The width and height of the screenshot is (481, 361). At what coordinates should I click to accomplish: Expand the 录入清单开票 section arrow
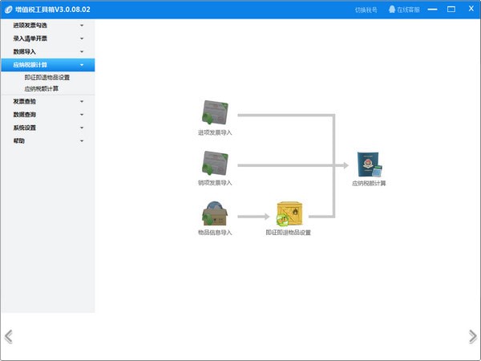pyautogui.click(x=82, y=39)
